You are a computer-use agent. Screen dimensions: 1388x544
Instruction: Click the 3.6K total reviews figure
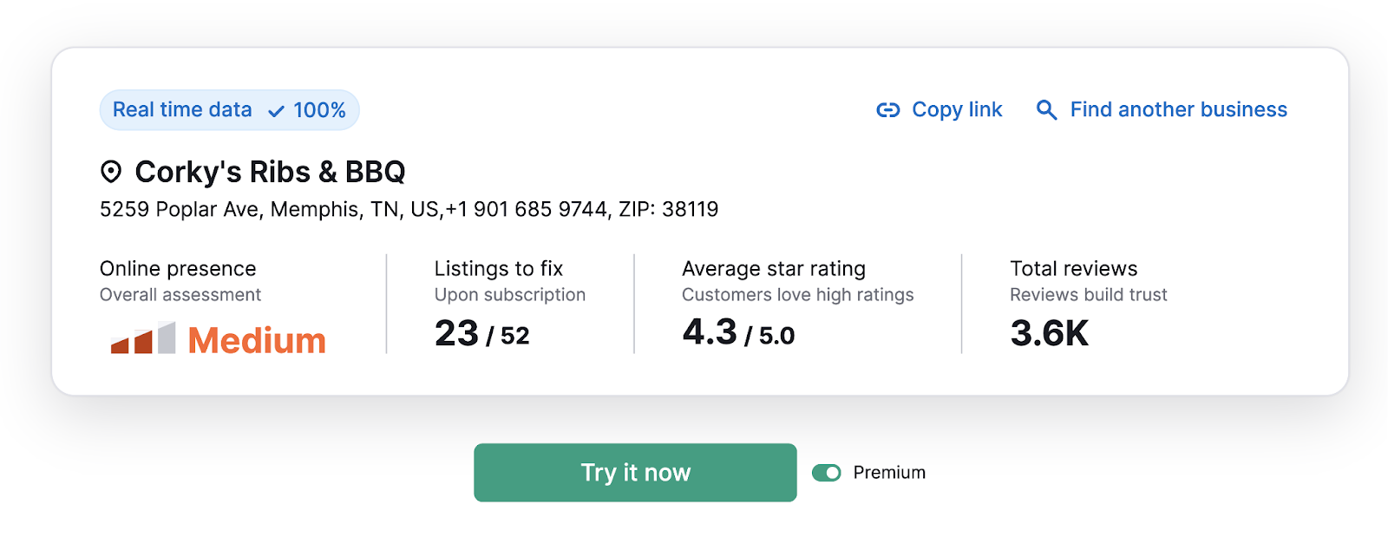pyautogui.click(x=1049, y=334)
